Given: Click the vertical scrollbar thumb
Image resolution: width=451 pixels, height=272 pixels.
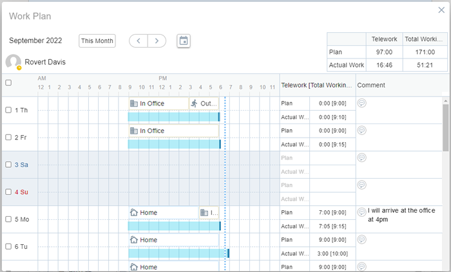Looking at the screenshot, I should [446, 128].
